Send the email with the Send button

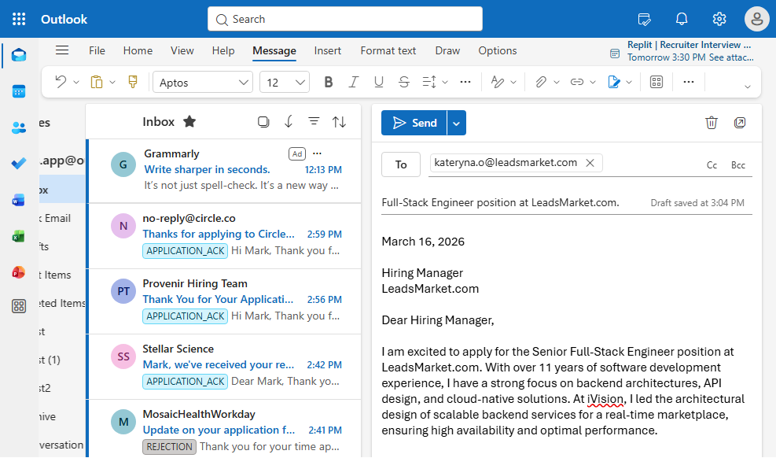[414, 123]
